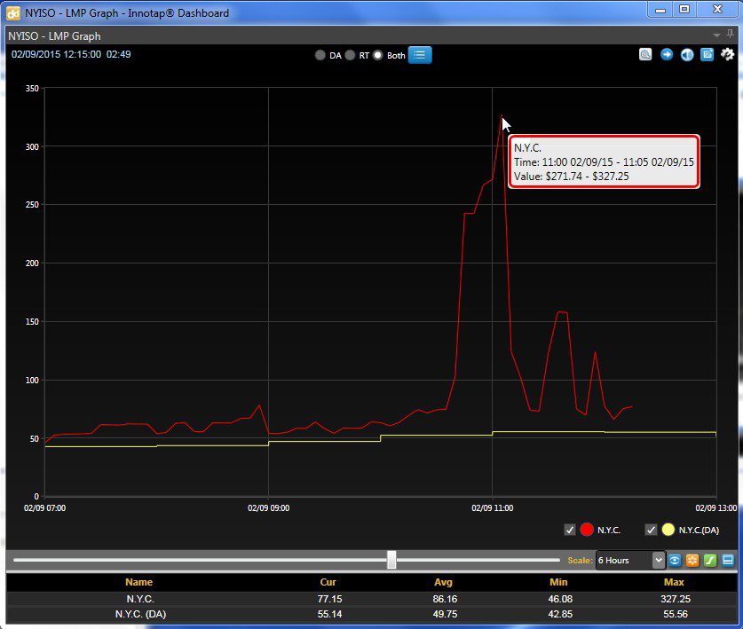Click the N.Y.C. legend label
The width and height of the screenshot is (743, 629).
click(609, 530)
